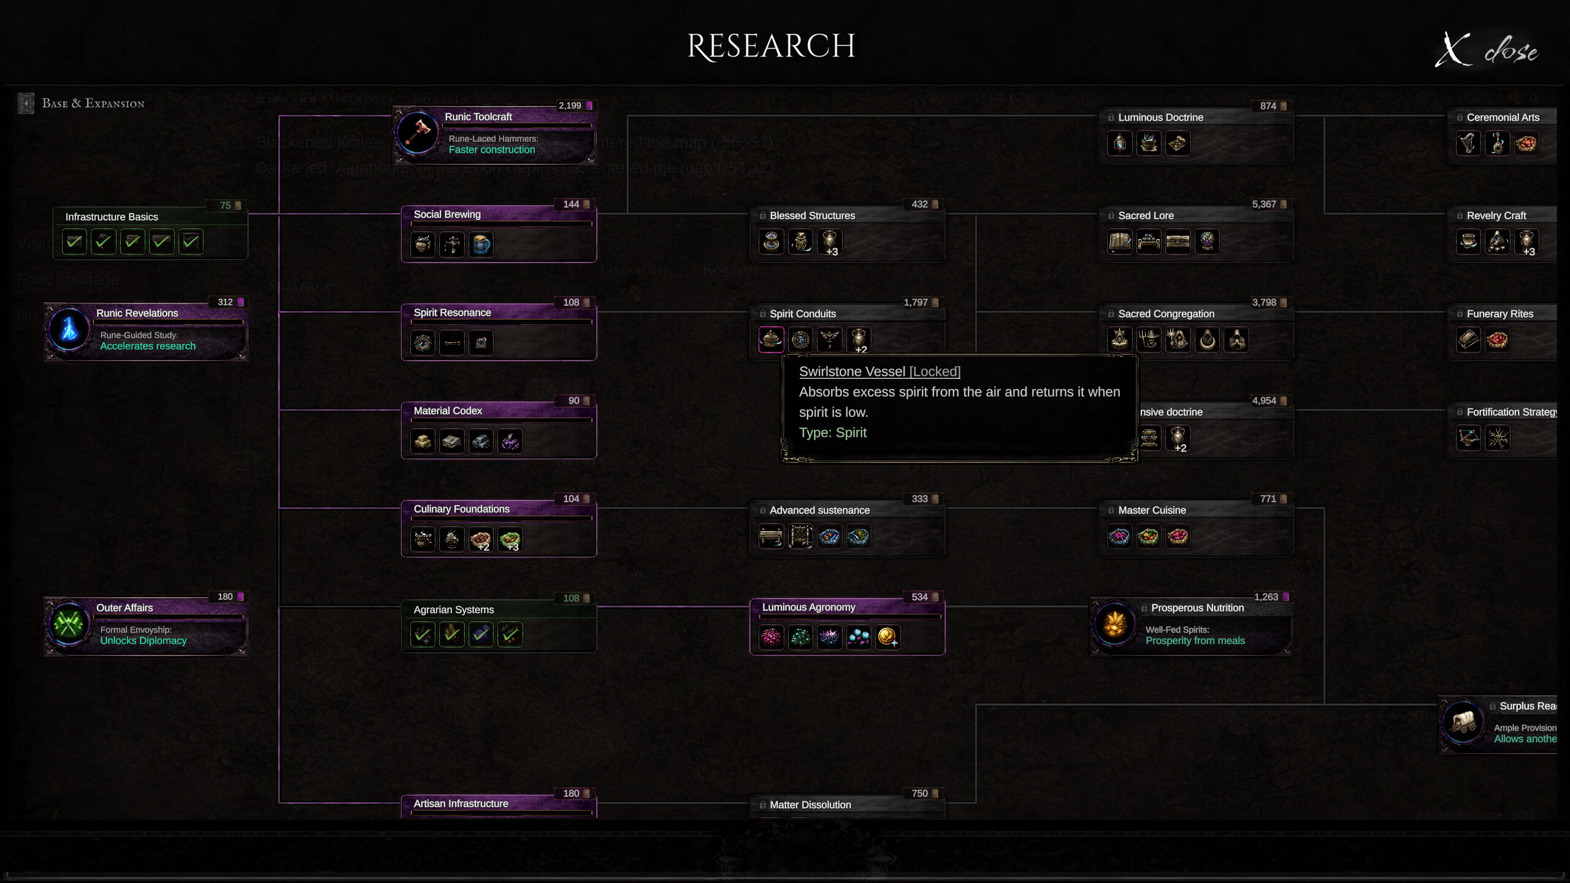Click third checkmark in Infrastructure Basics

click(x=132, y=242)
